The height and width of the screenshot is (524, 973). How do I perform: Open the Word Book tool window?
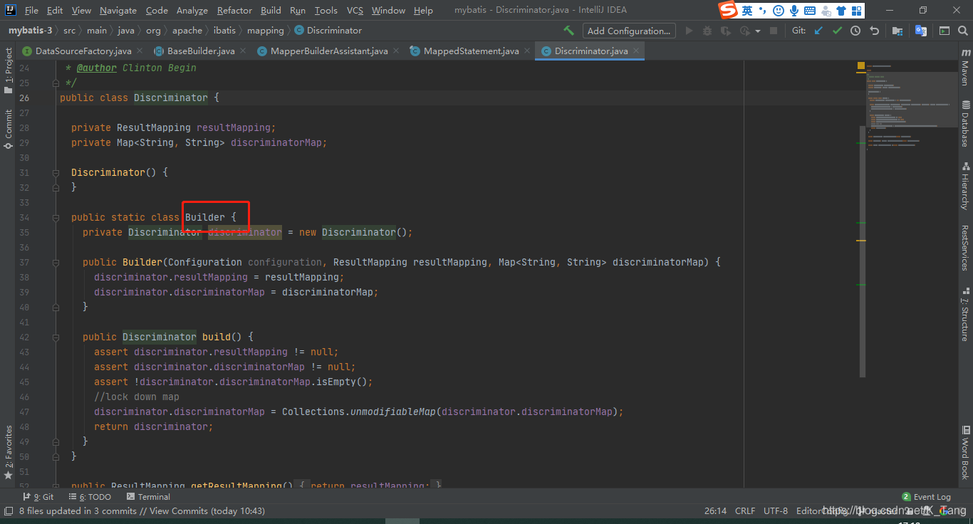(966, 453)
